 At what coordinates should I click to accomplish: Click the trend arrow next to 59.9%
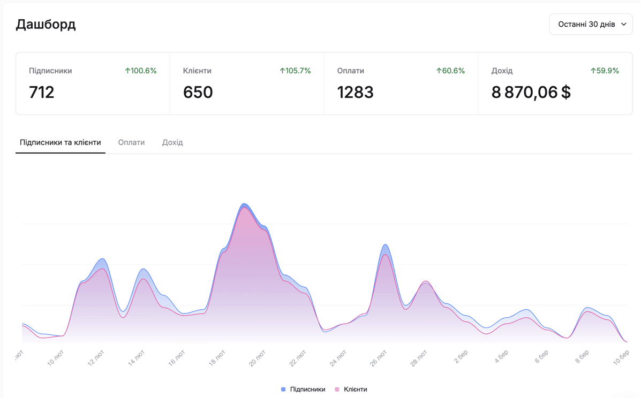(x=593, y=71)
